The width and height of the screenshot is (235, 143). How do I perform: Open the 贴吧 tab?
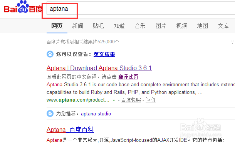(x=98, y=26)
